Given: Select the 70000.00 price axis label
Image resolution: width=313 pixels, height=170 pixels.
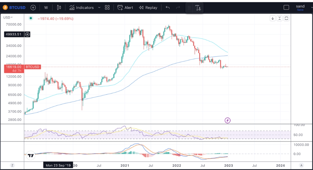Looking at the screenshot, I should [13, 24].
